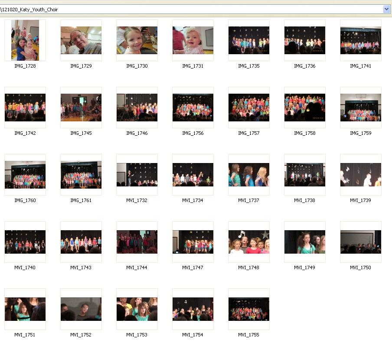Select the IMG_1759 thumbnail image
The height and width of the screenshot is (346, 392).
361,108
